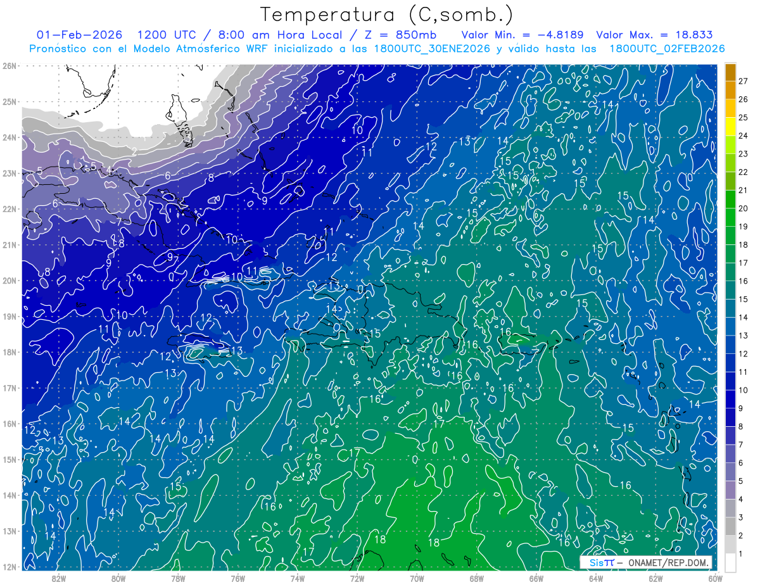Viewport: 760px width, 587px height.
Task: Click color scale value 27
Action: [744, 82]
